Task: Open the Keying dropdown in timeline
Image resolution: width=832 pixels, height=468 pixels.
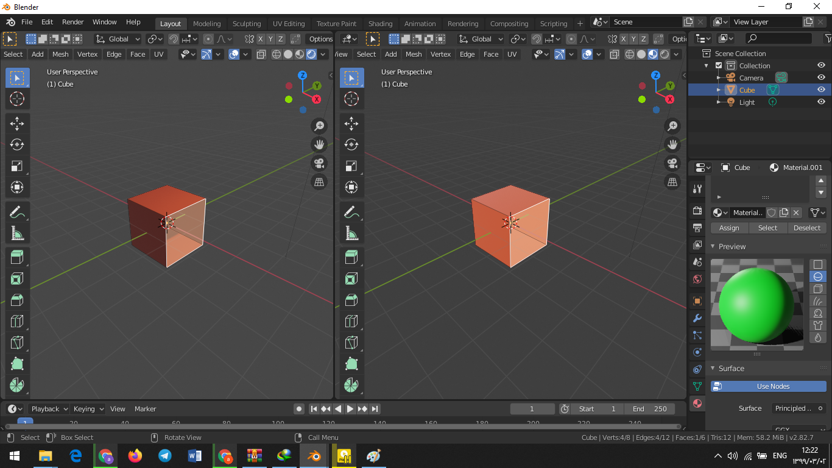Action: pos(88,409)
